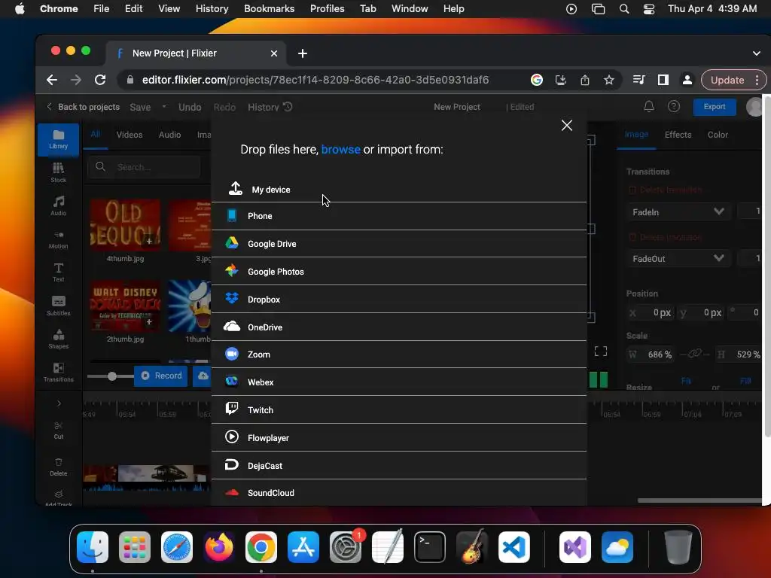Image resolution: width=771 pixels, height=578 pixels.
Task: Choose SoundCloud import source
Action: [x=399, y=492]
